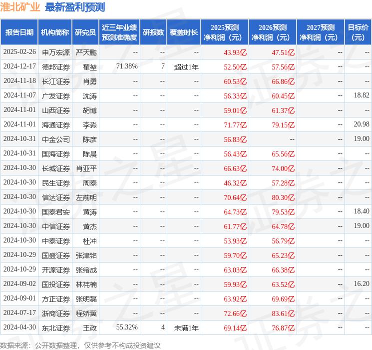The height and width of the screenshot is (350, 372).
Task: Select the 报告日期 column header
Action: [19, 32]
